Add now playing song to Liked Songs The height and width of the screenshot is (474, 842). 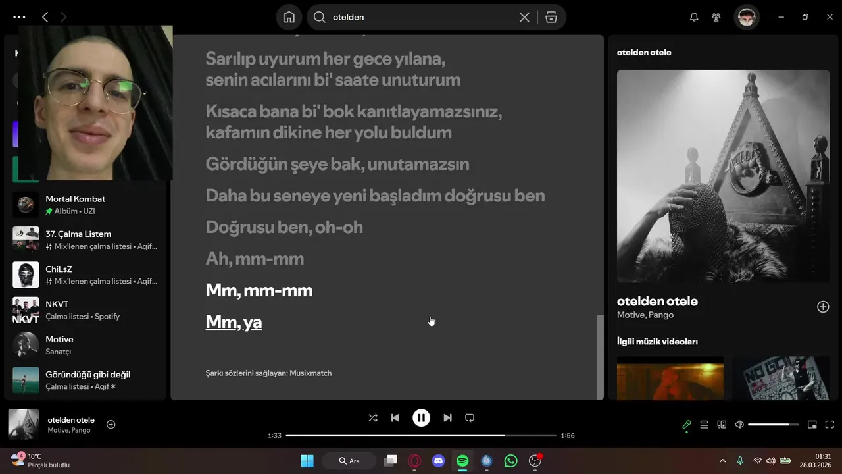click(x=111, y=425)
